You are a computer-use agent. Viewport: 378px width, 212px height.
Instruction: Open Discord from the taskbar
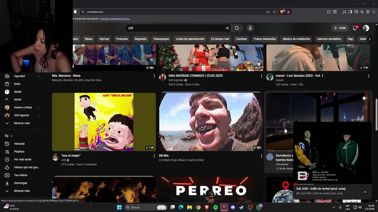233,207
